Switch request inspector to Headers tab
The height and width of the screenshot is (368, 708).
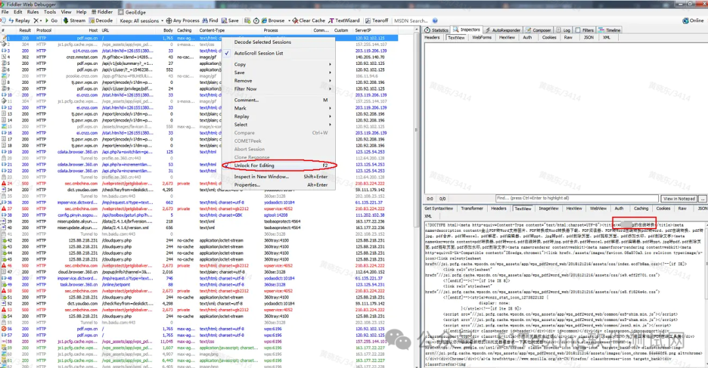point(432,37)
